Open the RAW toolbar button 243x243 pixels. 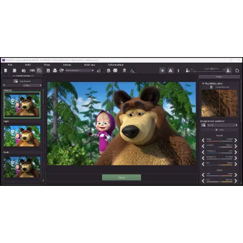[x=32, y=70]
